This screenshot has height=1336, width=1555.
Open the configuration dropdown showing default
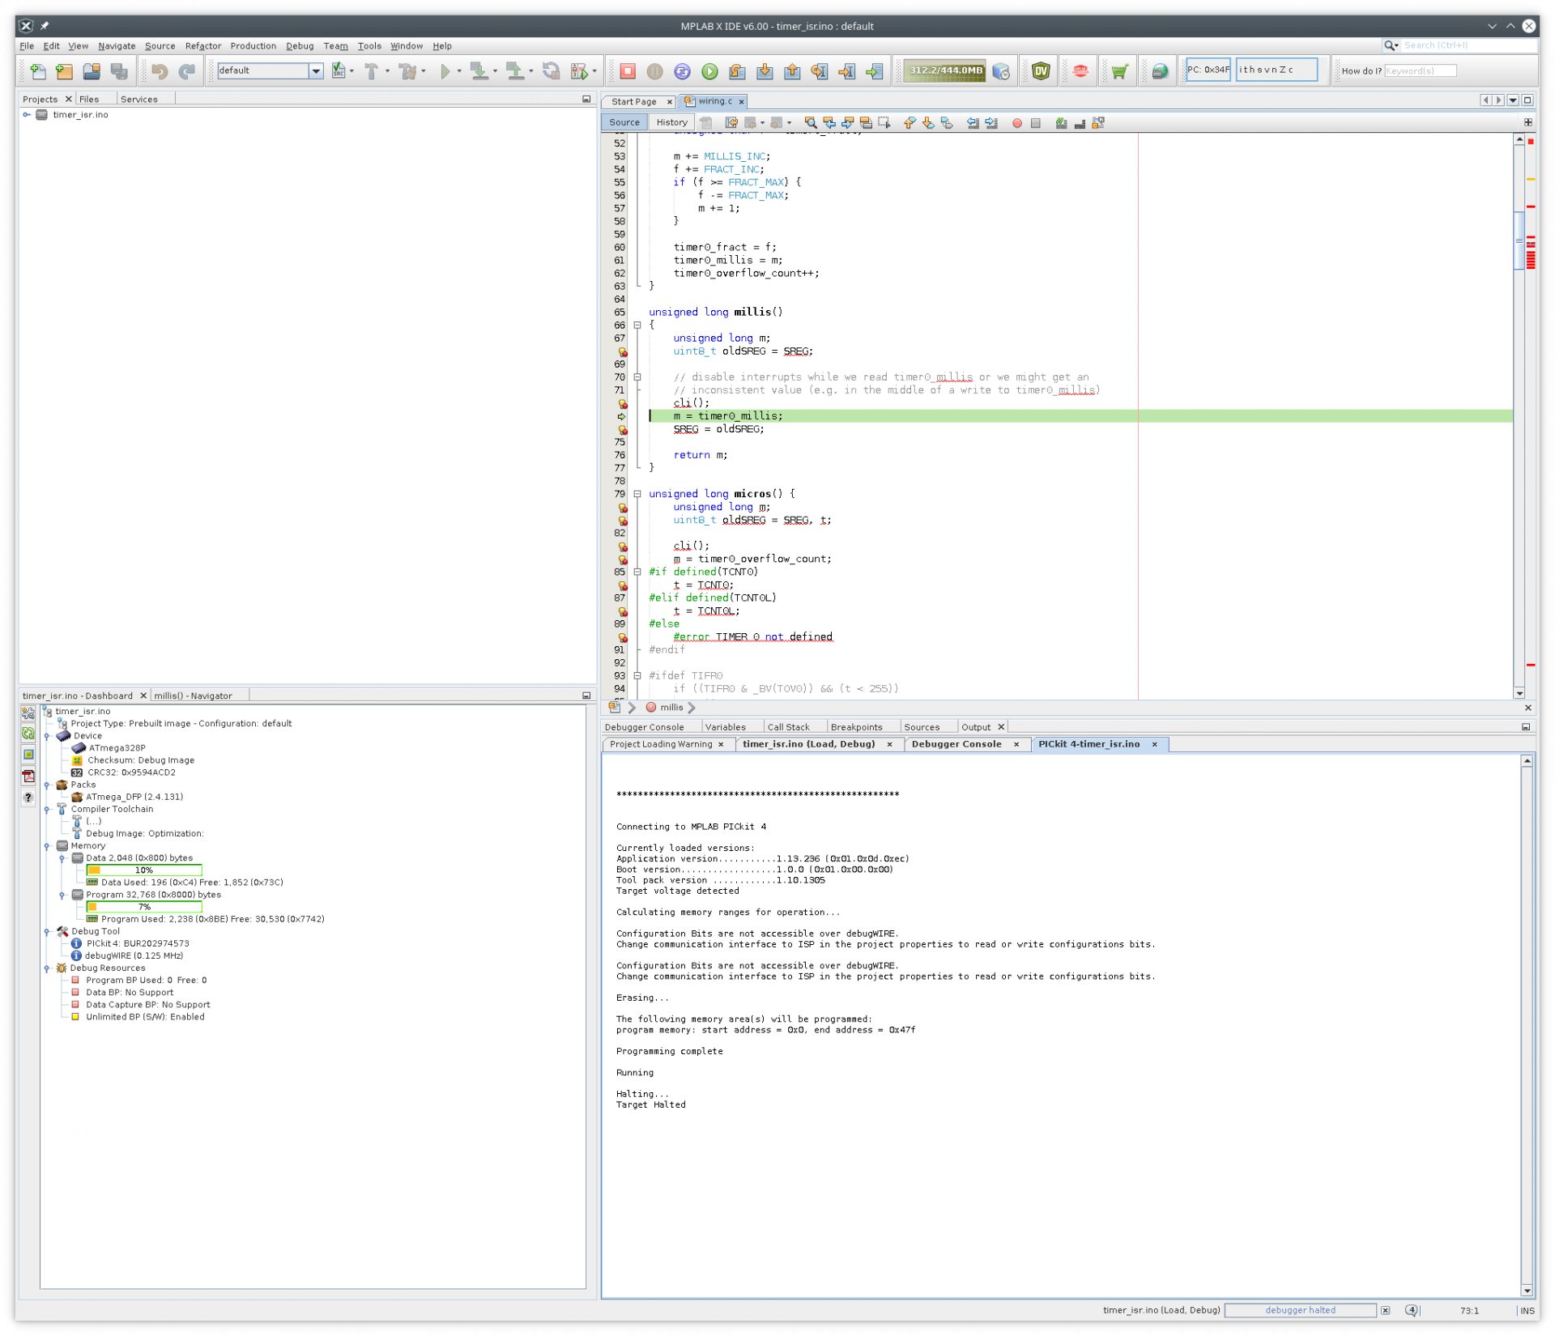pos(316,71)
